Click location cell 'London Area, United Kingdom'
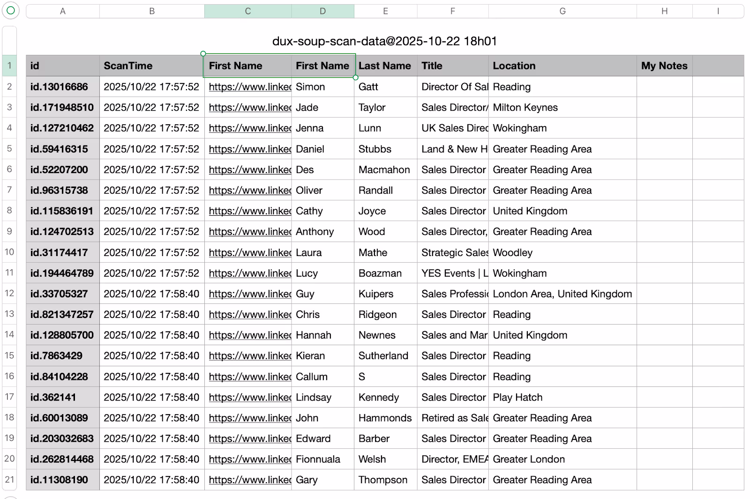Screen dimensions: 750x499 click(562, 294)
